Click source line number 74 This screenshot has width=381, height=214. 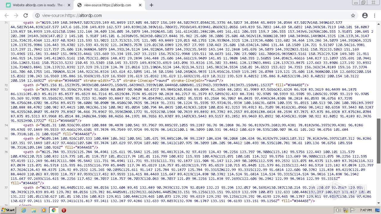(6, 125)
